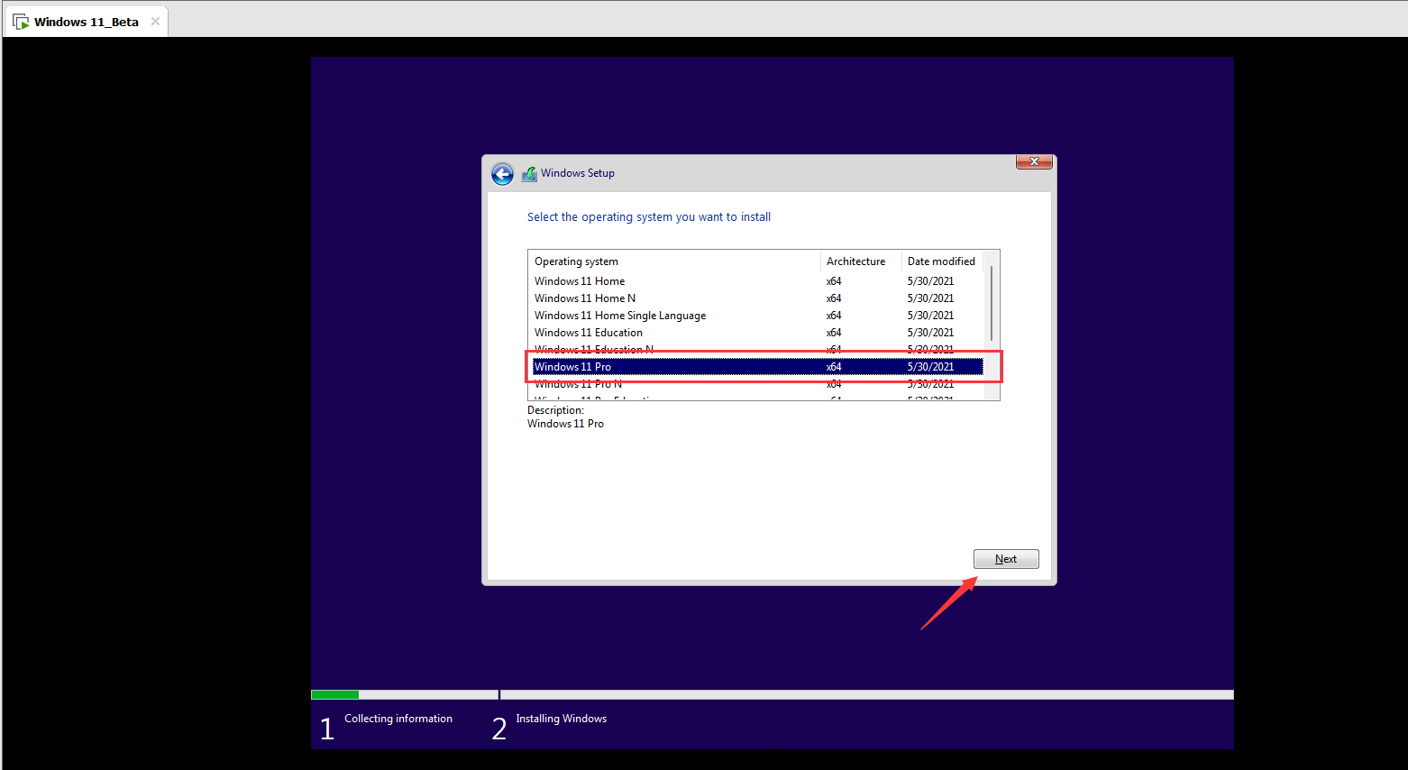
Task: Choose Windows 11 Home Single Language
Action: click(x=757, y=316)
